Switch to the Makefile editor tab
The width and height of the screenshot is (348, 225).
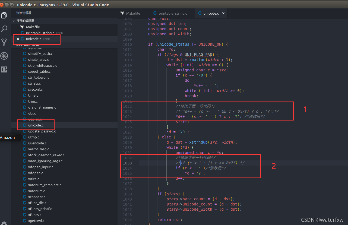coord(133,13)
